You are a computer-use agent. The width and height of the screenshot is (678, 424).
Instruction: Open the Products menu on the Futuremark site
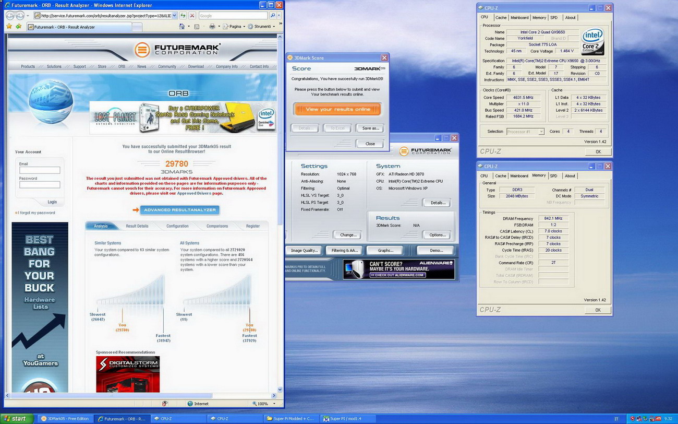tap(28, 66)
